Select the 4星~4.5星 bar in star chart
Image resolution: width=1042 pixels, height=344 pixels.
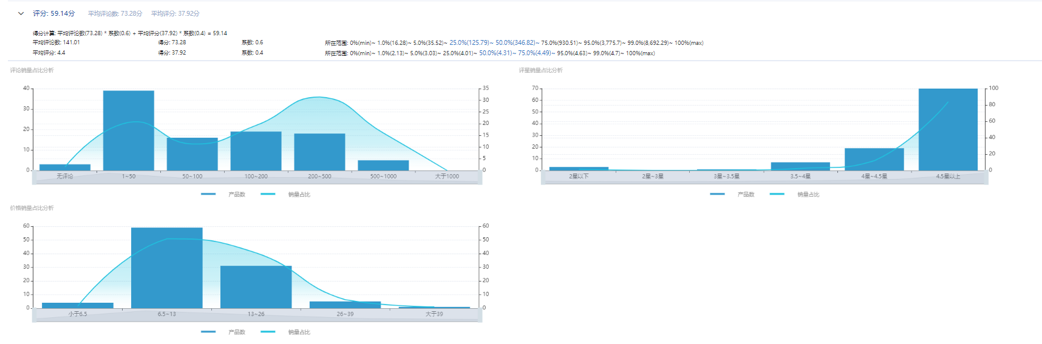pos(874,159)
